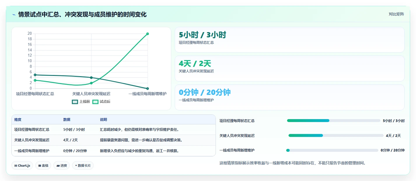
Task: Click the 数据 column header
Action: (67, 120)
